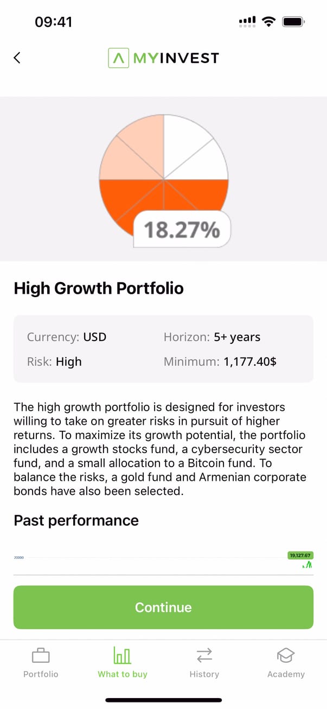Screen dimensions: 327x709
Task: Tap the Academy graduation cap icon
Action: coord(286,655)
